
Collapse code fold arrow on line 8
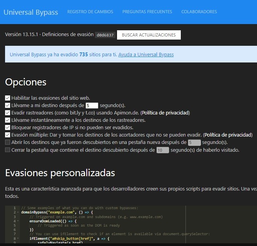tap(18, 239)
